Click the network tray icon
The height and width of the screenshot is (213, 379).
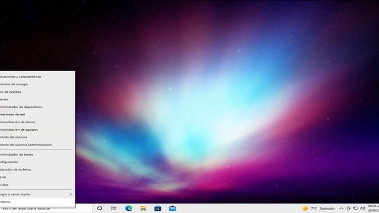355,208
